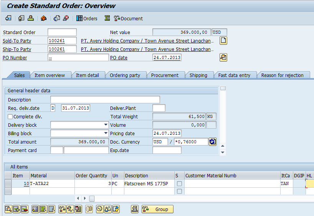
Task: Click the blank page icon beside Sold-To Party
Action: [x=223, y=41]
